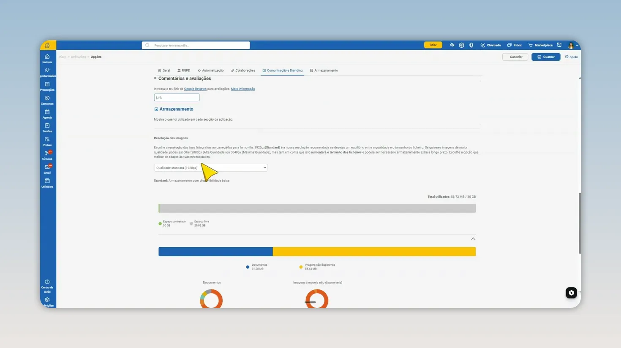This screenshot has width=621, height=348.
Task: Open Utilitários in the sidebar
Action: 47,183
